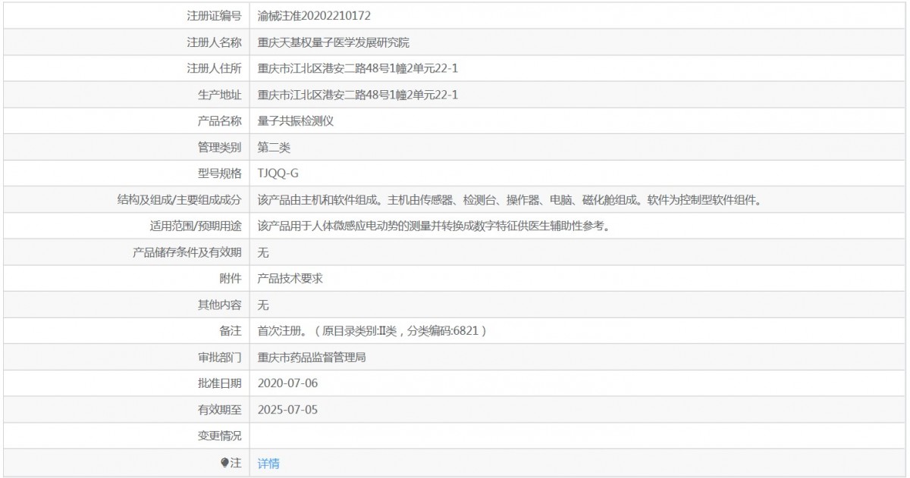The width and height of the screenshot is (910, 478).
Task: Click the 注册人住所 label
Action: [x=215, y=68]
